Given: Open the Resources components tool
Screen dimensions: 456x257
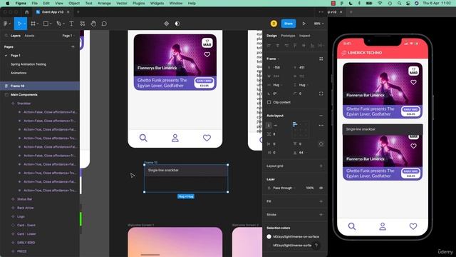Looking at the screenshot, I should pyautogui.click(x=83, y=24).
